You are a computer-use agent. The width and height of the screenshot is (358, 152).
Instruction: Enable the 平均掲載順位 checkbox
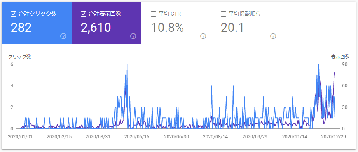click(223, 14)
